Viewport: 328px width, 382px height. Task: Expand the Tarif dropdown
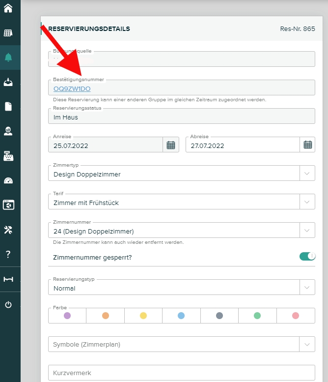(307, 202)
